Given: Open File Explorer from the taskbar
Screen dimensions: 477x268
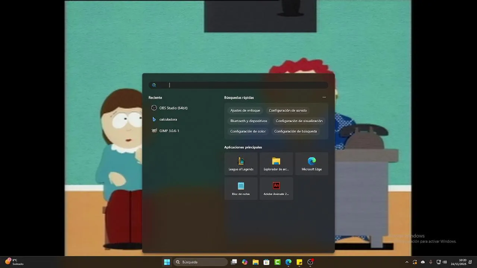Looking at the screenshot, I should [256, 262].
